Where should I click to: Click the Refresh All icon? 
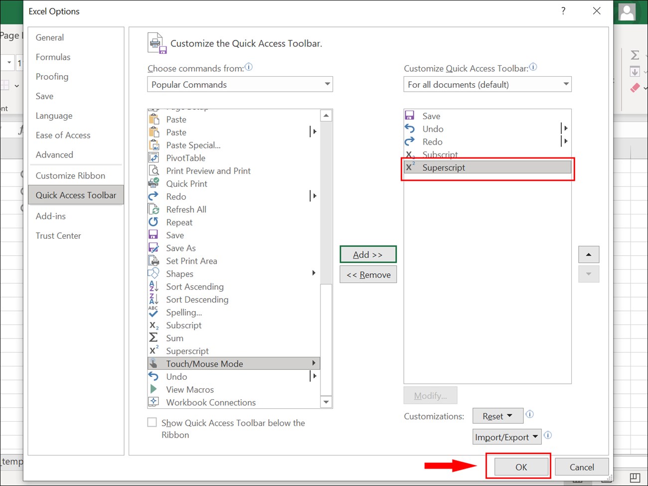(x=154, y=209)
